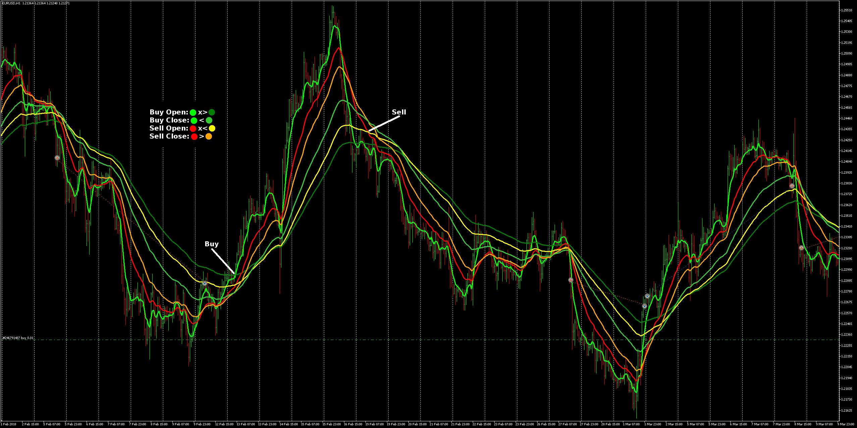Screen dimensions: 857x428
Task: Click the lower sell marker near 8 Mar 15:00
Action: point(801,248)
